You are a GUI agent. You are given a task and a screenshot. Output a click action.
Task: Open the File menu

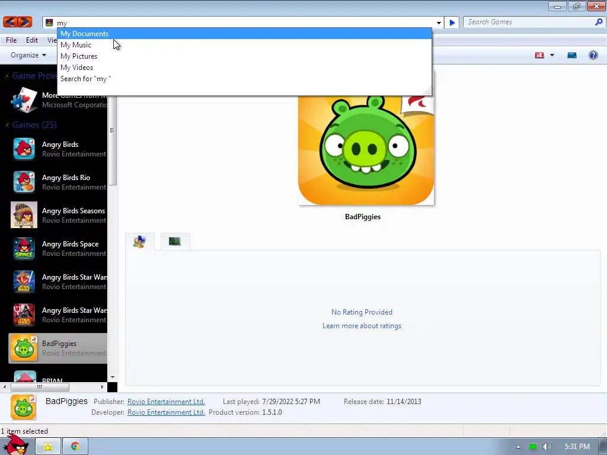[11, 40]
